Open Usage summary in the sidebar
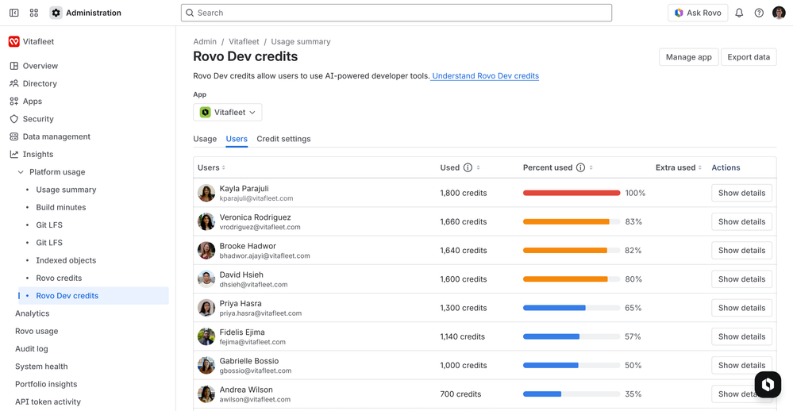The image size is (793, 411). click(66, 190)
